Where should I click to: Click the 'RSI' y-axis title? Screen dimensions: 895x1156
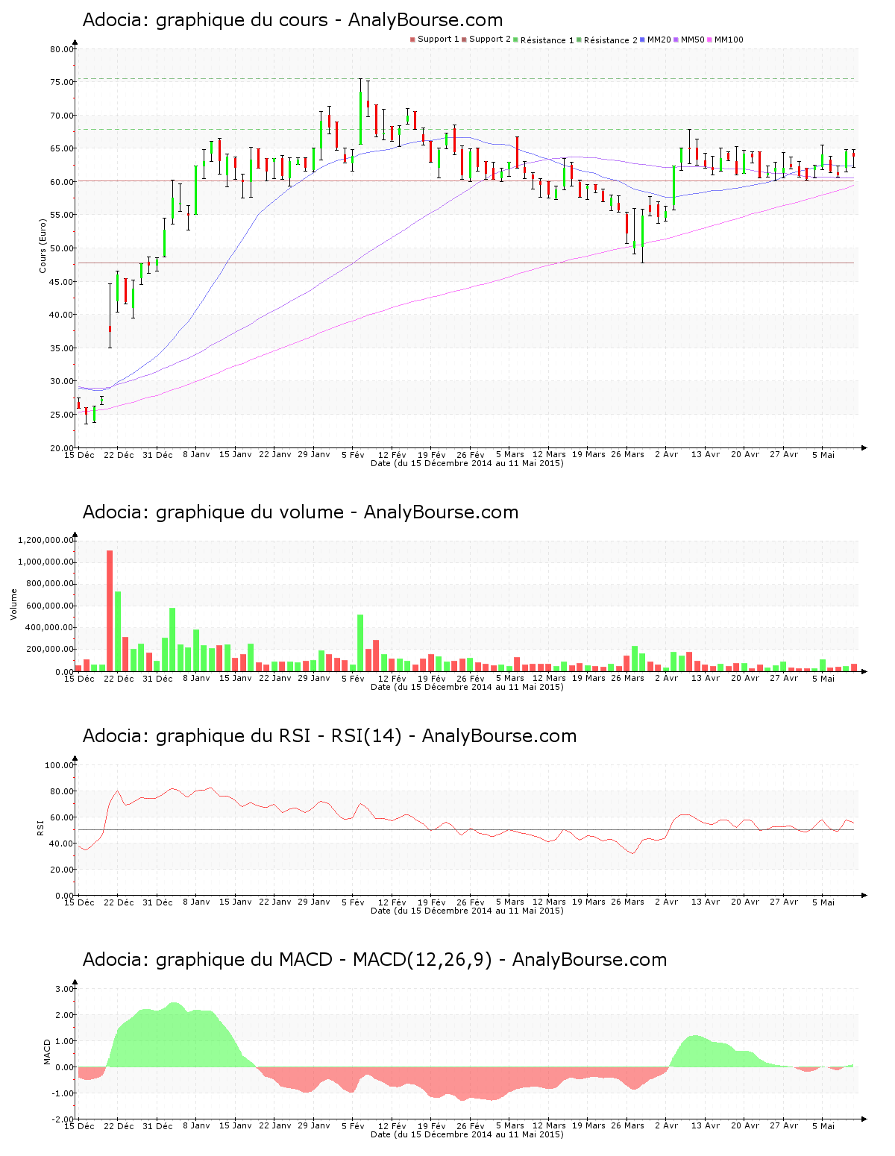41,828
